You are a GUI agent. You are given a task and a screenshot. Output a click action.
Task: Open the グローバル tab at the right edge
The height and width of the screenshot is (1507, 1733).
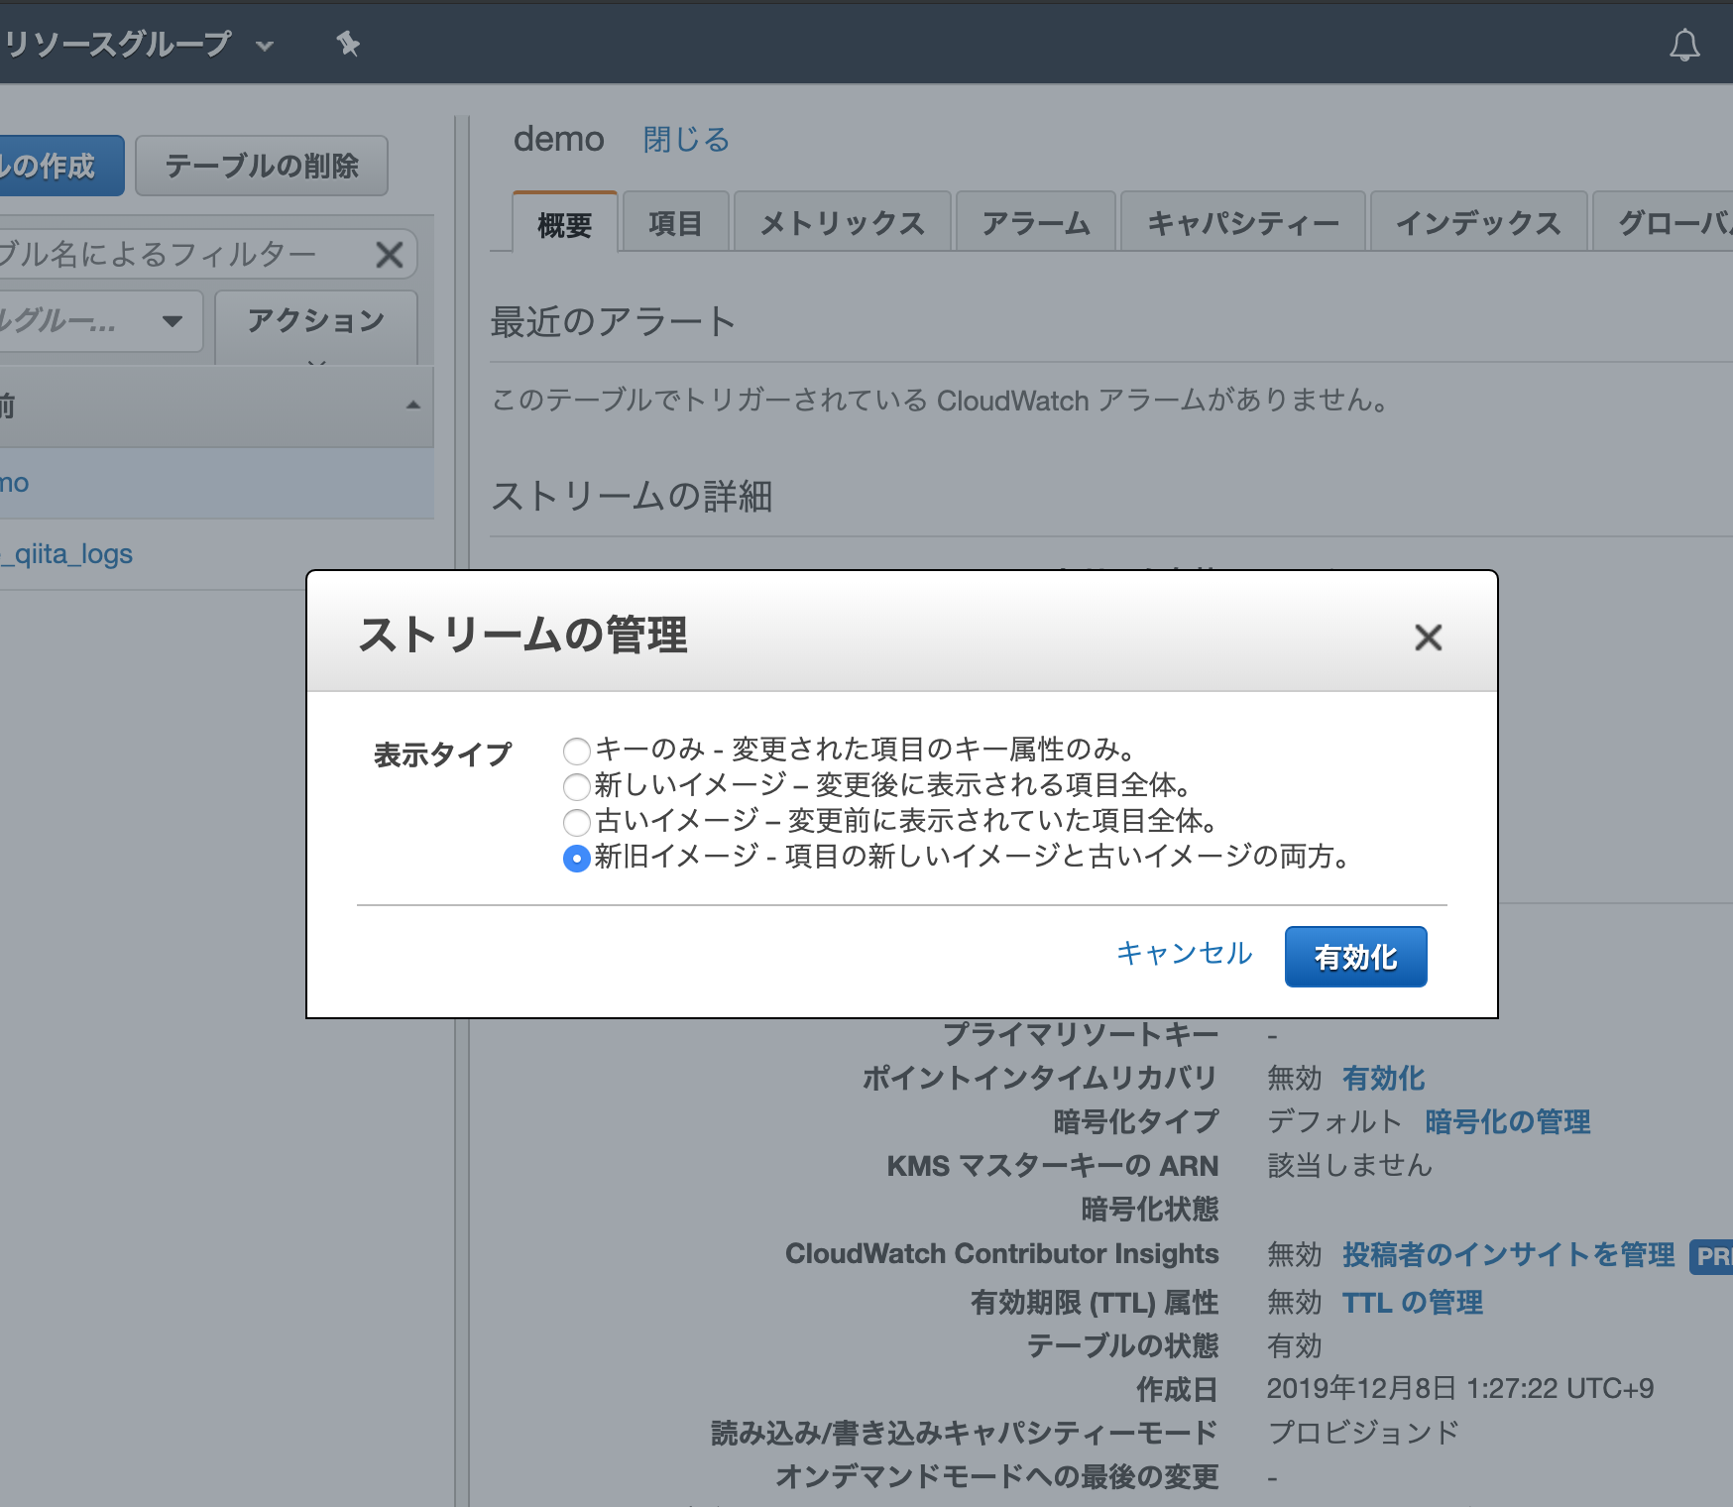click(x=1663, y=222)
